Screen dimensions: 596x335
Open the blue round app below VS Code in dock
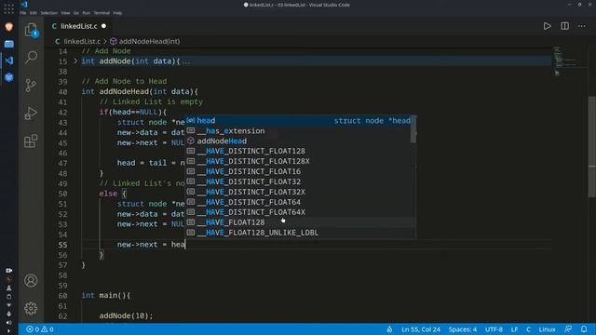(x=8, y=77)
